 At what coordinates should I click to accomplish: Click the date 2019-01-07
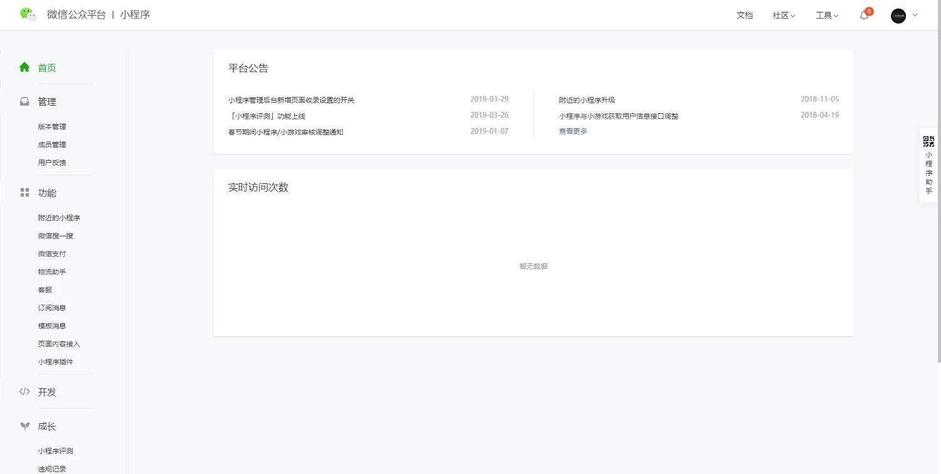pos(489,131)
